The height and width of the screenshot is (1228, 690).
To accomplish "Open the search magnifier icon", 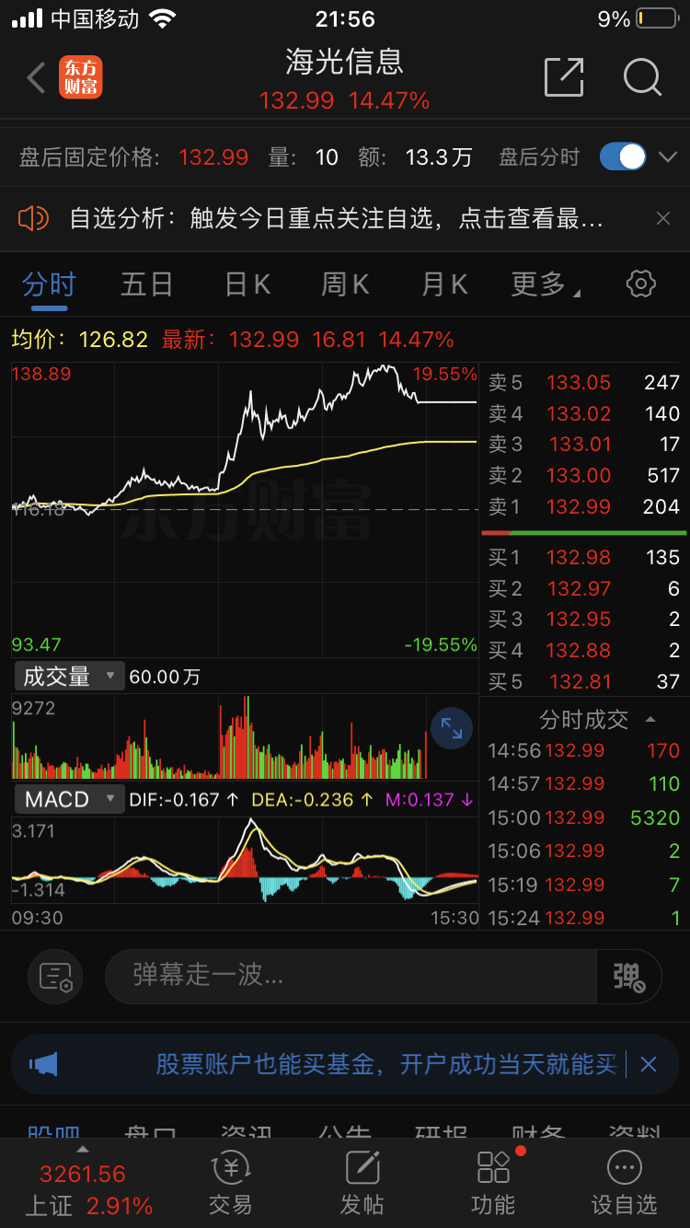I will point(642,77).
